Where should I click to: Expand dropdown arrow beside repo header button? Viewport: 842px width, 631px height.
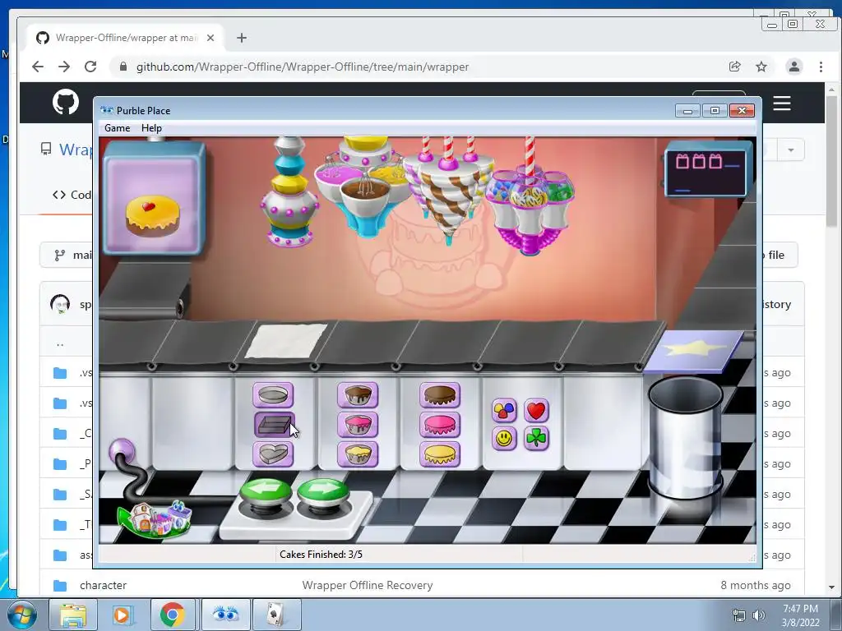[x=790, y=150]
